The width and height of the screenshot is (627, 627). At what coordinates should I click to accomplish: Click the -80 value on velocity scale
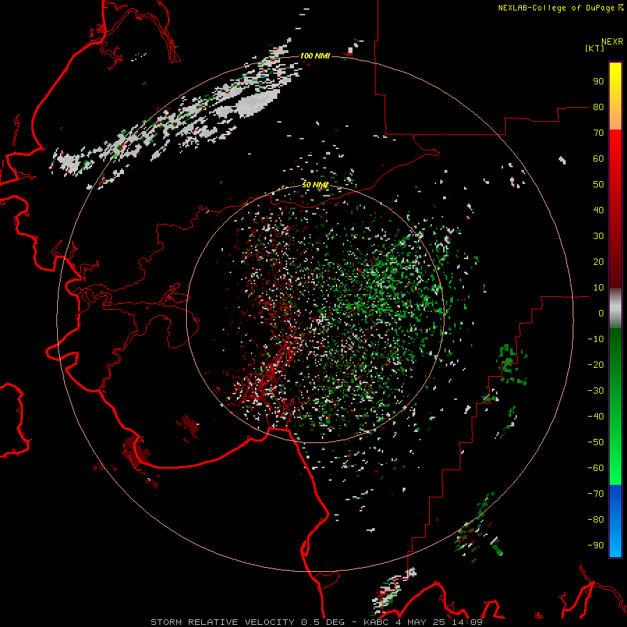pos(596,520)
